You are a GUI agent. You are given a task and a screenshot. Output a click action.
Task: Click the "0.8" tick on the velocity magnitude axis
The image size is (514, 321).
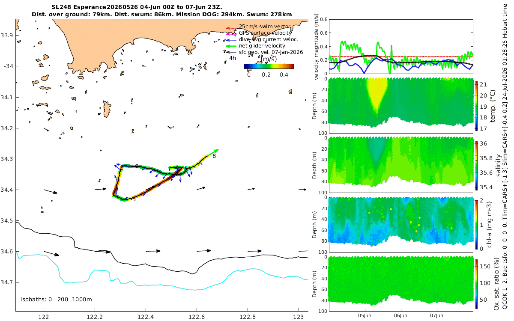324,19
